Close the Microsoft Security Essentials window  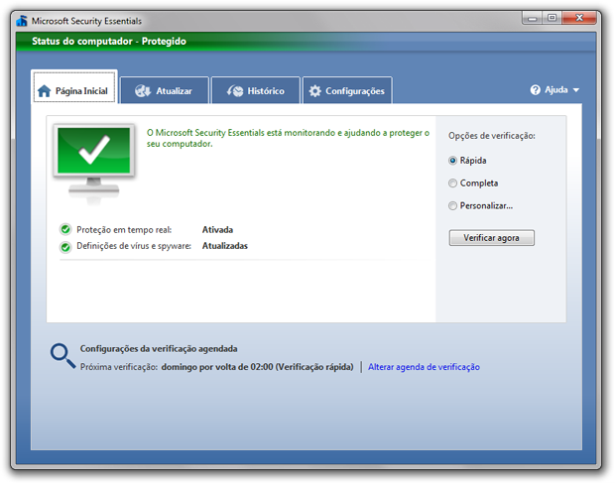click(579, 18)
